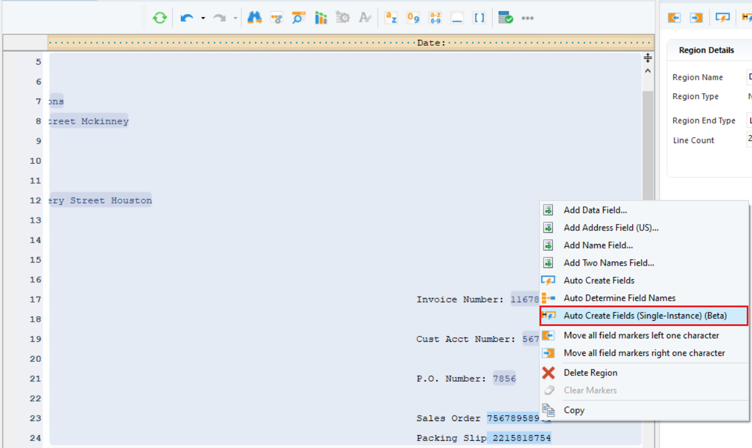Click the magnifier preview icon in toolbar
Viewport: 752px width, 448px height.
click(298, 18)
